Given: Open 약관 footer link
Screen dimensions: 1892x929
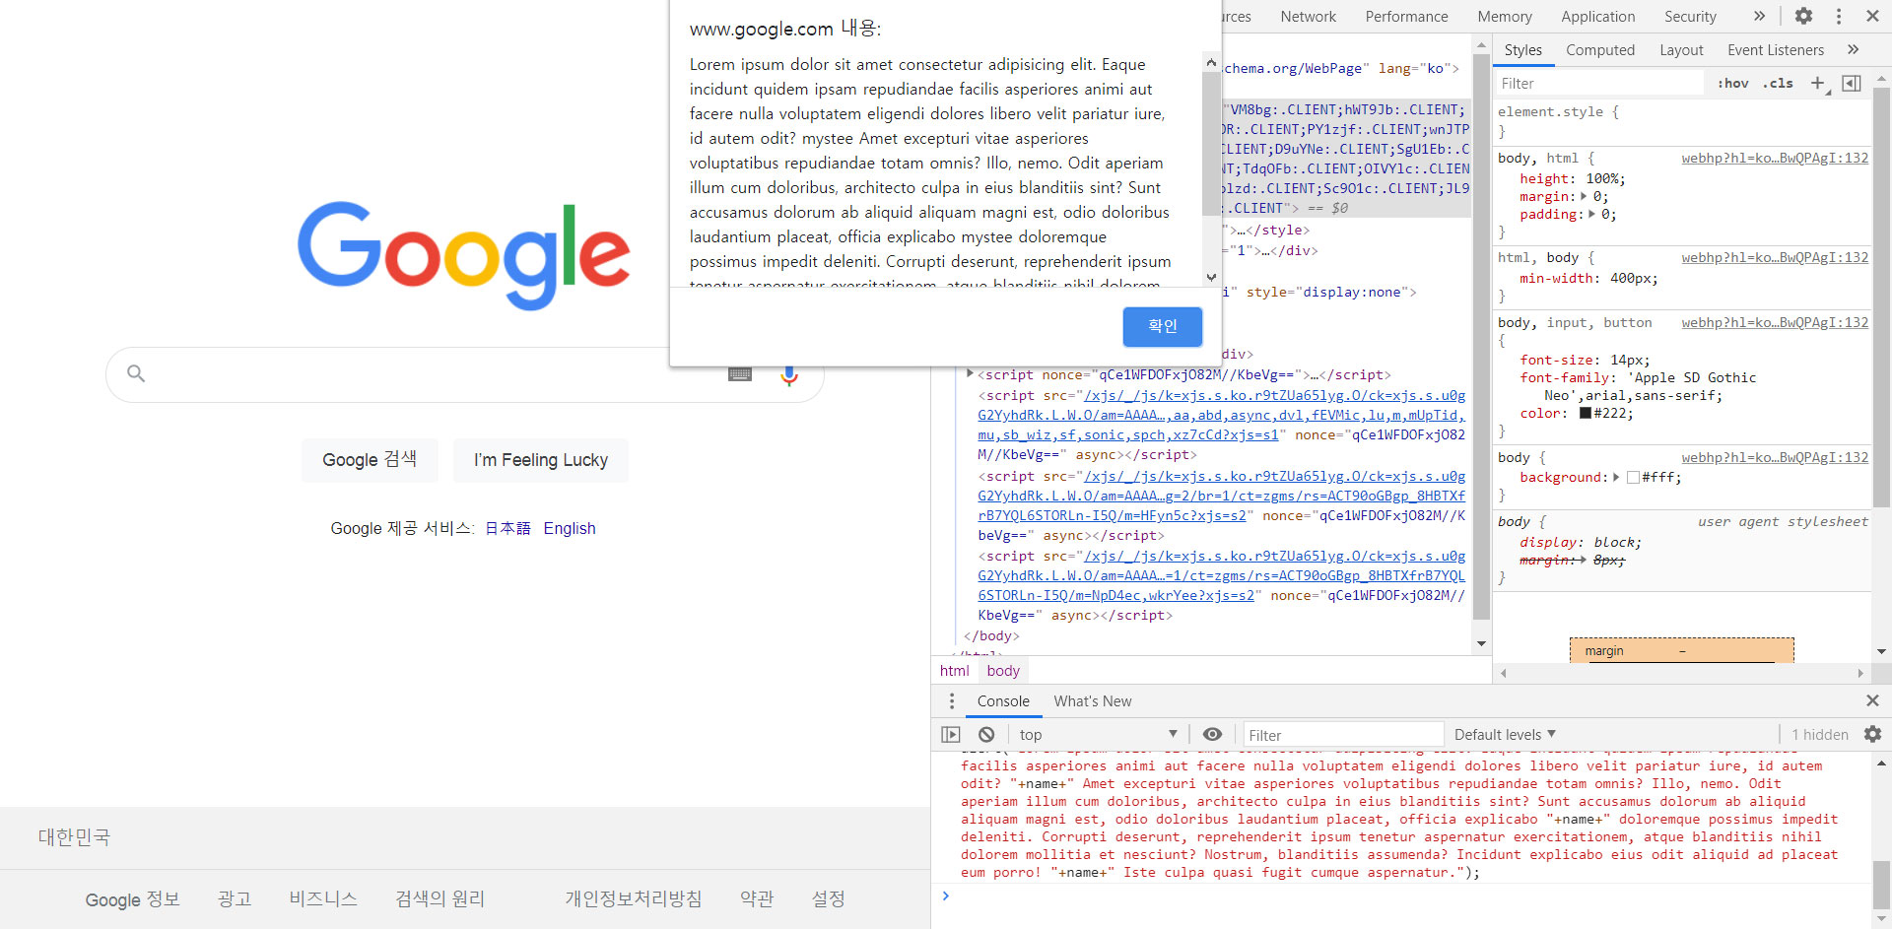Looking at the screenshot, I should pos(757,899).
